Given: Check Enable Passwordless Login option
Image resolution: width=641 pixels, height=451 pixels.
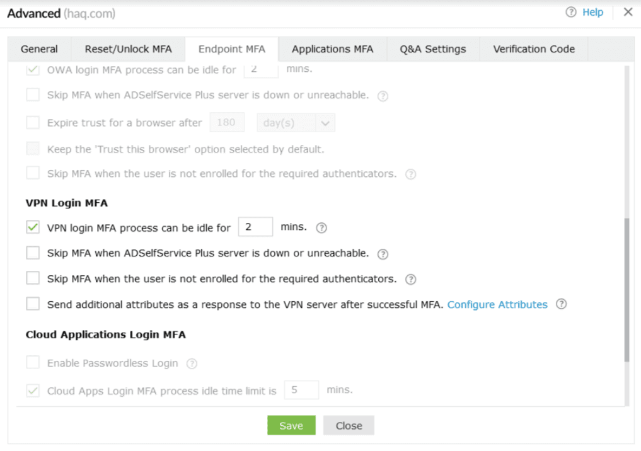Looking at the screenshot, I should pyautogui.click(x=33, y=363).
